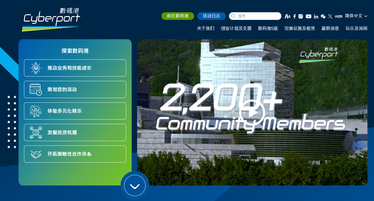Click the blue 活动日志 button
This screenshot has height=201, width=374.
(x=211, y=16)
